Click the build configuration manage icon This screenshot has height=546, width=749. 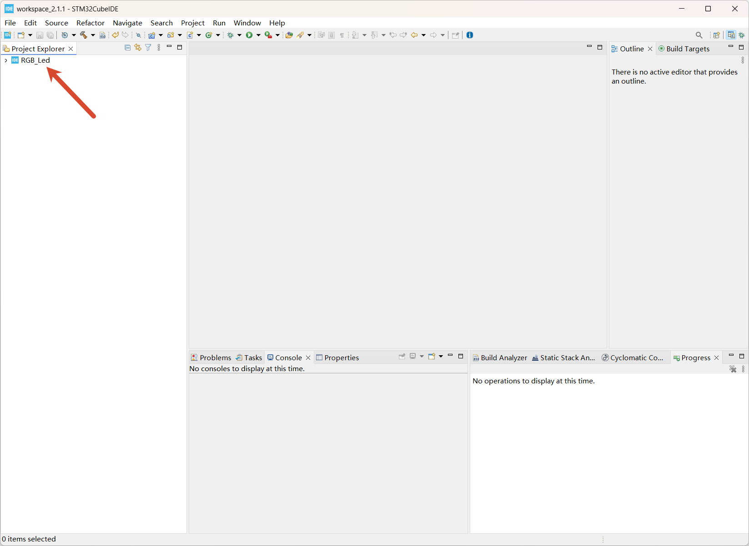tap(65, 35)
